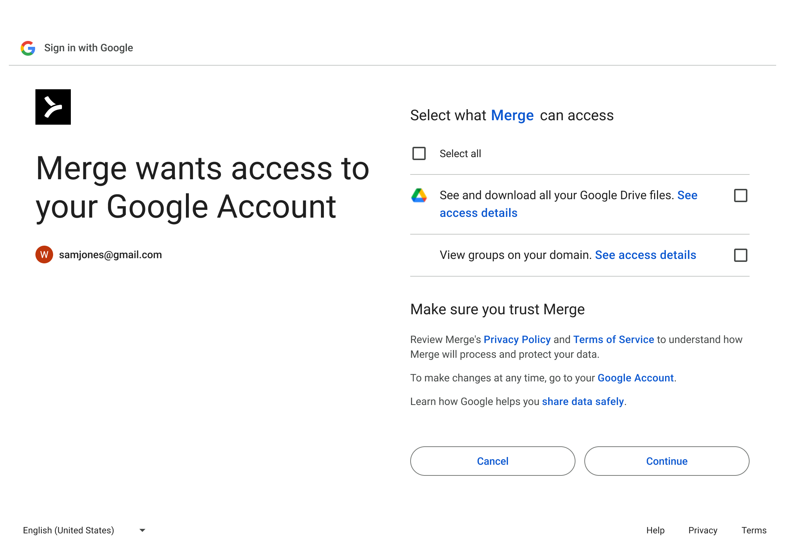The width and height of the screenshot is (785, 554).
Task: Open groups See access details link
Action: [x=646, y=255]
